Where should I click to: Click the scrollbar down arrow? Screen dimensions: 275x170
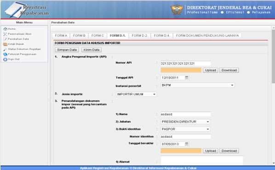point(274,163)
